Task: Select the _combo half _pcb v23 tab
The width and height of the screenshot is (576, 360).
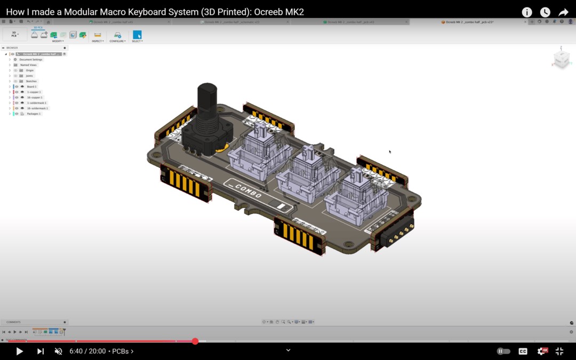Action: pyautogui.click(x=467, y=22)
